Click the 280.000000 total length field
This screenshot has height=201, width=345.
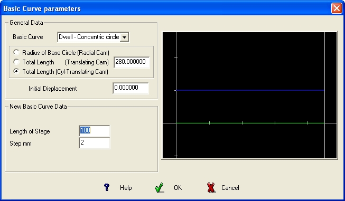point(132,62)
